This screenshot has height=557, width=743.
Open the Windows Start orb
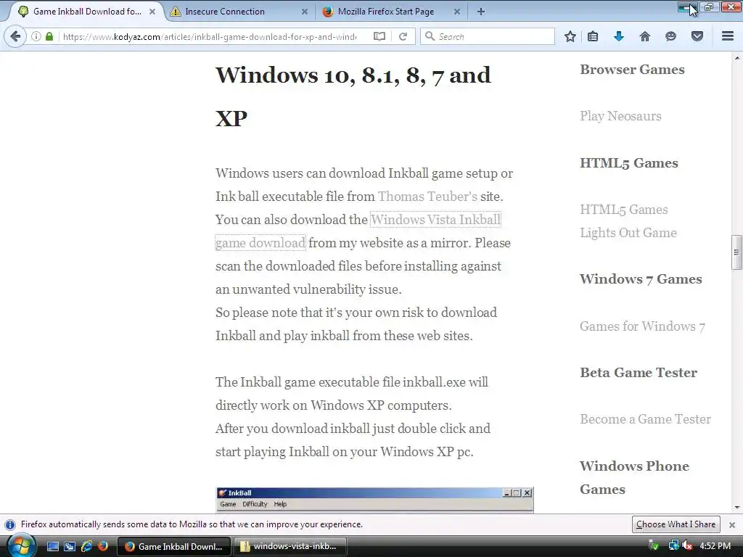coord(21,545)
